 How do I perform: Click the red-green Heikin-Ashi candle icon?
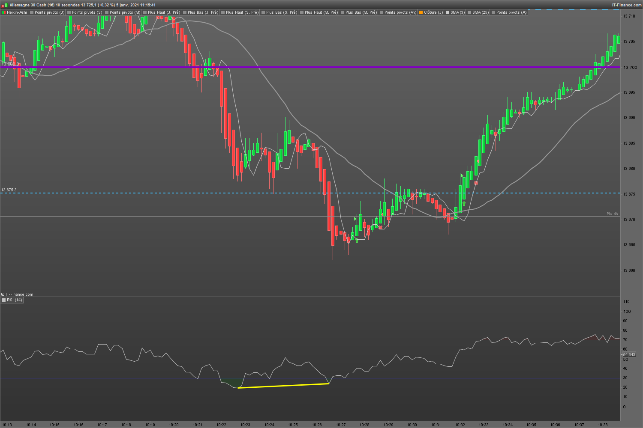click(x=4, y=12)
